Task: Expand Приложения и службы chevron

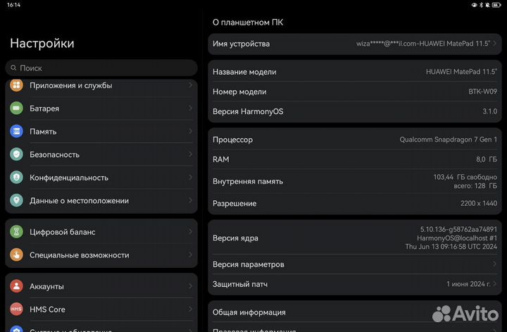Action: 190,85
